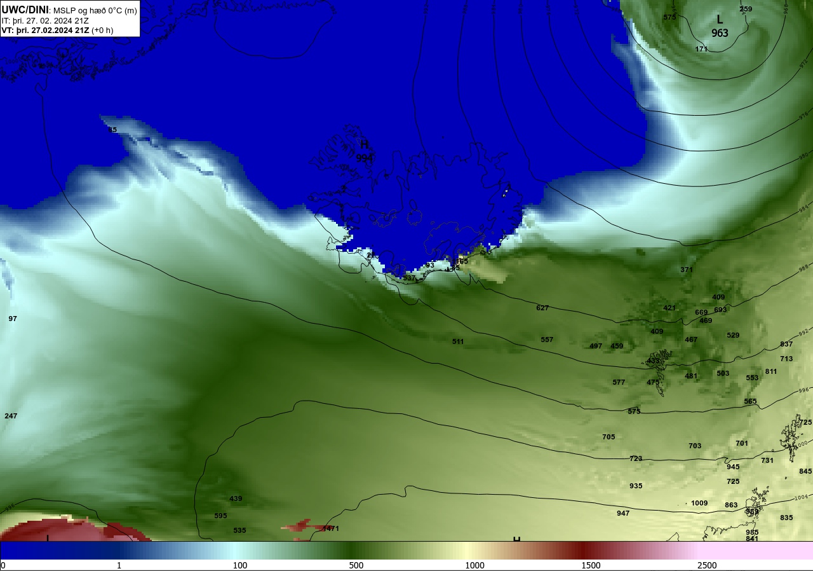Click the VT valid time line
813x571 pixels.
(57, 30)
